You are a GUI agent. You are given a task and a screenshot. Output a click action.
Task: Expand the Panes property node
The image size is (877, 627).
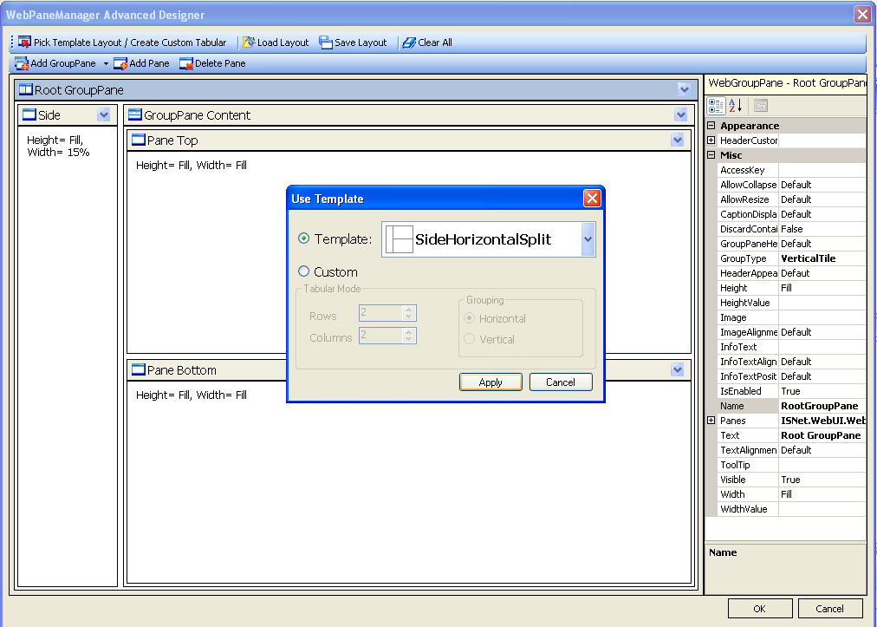(711, 421)
